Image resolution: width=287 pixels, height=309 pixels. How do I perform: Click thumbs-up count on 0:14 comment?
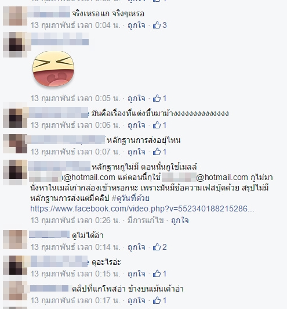coord(165,247)
